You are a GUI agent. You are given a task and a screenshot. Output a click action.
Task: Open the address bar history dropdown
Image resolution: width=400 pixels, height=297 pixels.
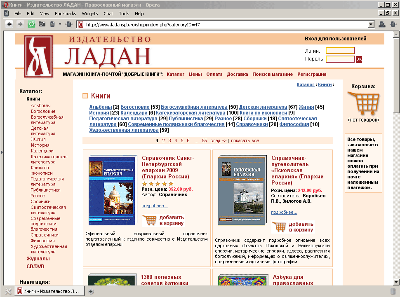371,24
